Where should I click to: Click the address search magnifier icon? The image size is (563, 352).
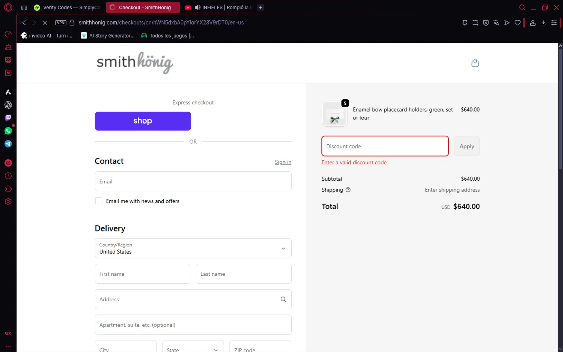(283, 299)
